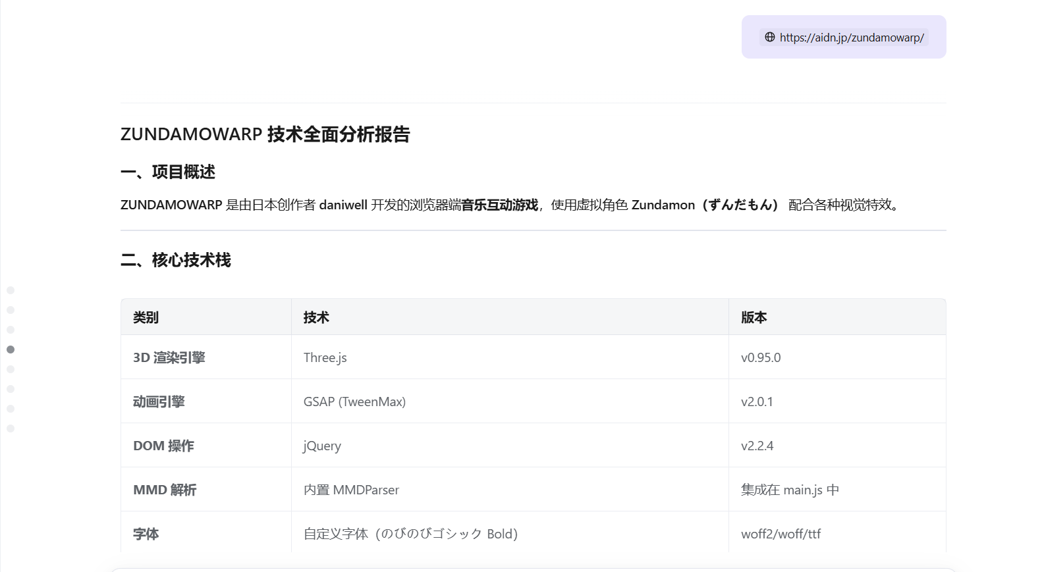
Task: Click the 技术 column header
Action: [x=316, y=317]
